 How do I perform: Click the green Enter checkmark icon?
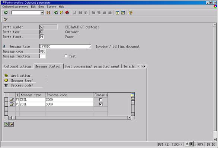(x=6, y=13)
